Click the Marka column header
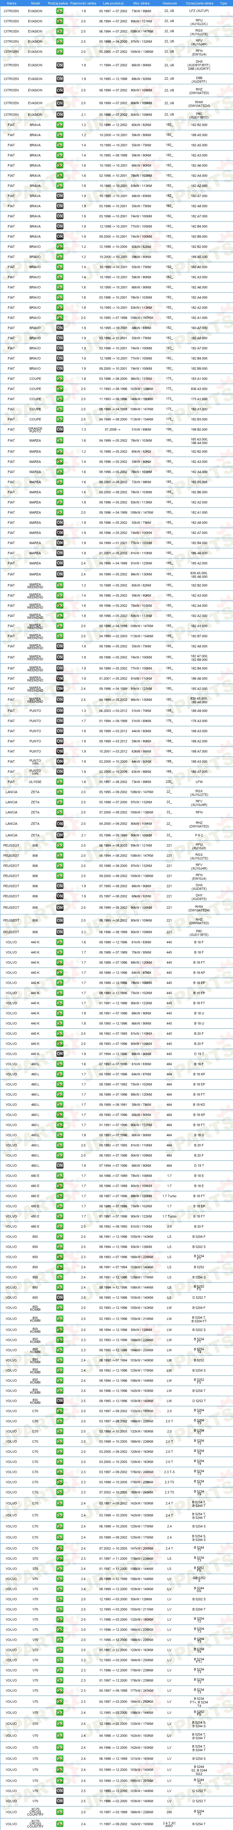The image size is (233, 1830). 11,4
